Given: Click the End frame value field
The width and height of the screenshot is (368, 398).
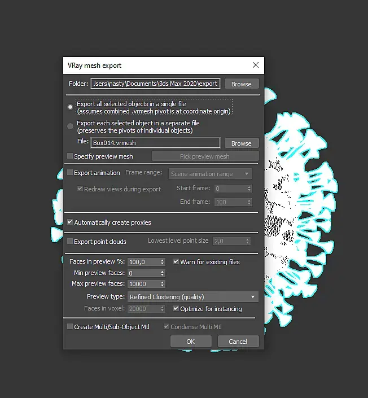Looking at the screenshot, I should tap(230, 202).
